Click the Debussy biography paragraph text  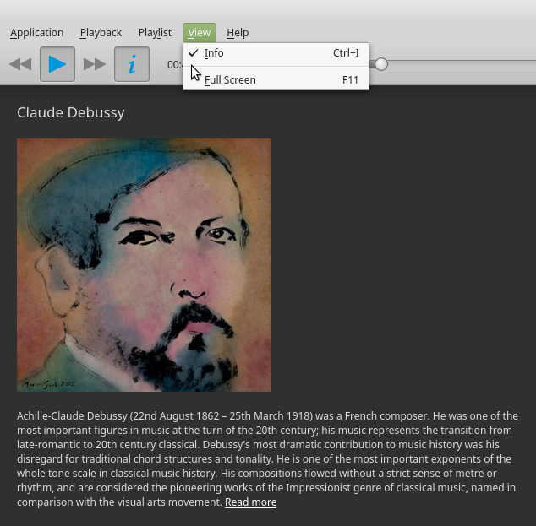coord(268,458)
